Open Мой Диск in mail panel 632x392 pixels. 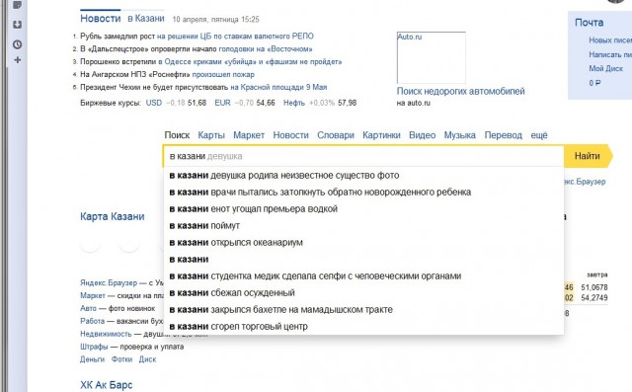coord(605,68)
